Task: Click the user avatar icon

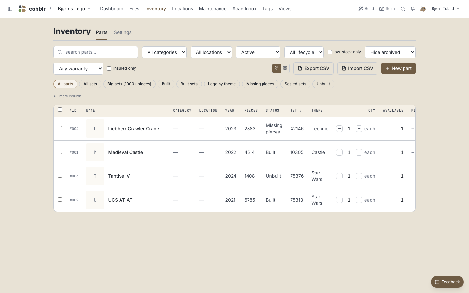Action: pyautogui.click(x=423, y=9)
